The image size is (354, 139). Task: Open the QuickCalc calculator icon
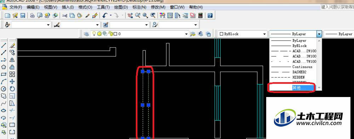point(200,16)
